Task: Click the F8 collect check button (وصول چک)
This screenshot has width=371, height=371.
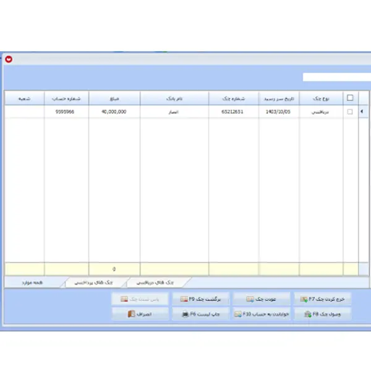Action: click(x=323, y=314)
